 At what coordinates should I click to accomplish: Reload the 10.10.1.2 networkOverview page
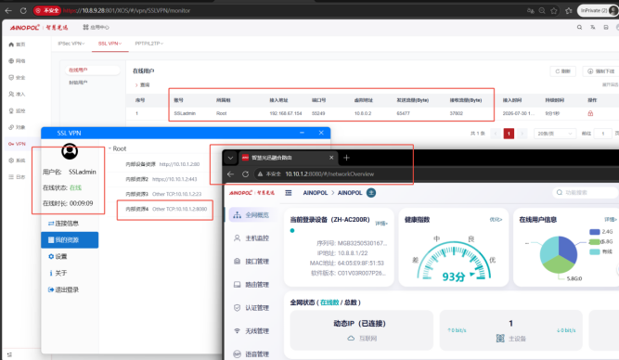coord(245,174)
